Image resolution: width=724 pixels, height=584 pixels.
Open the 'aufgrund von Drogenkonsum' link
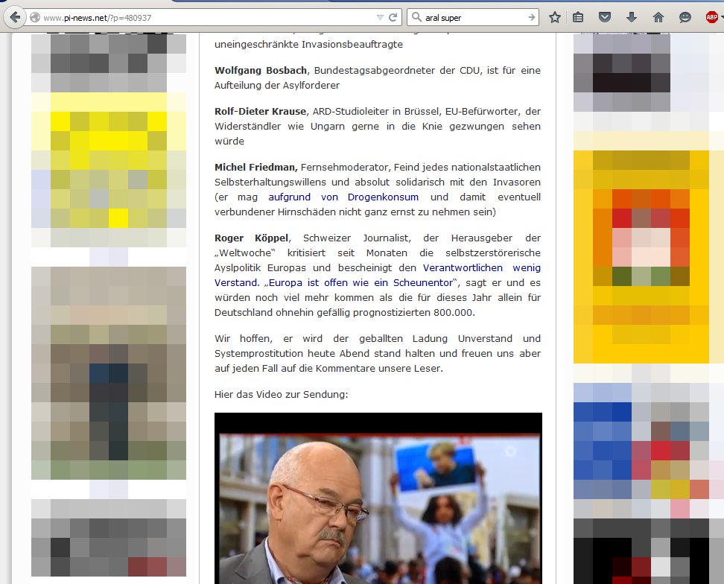[x=343, y=197]
